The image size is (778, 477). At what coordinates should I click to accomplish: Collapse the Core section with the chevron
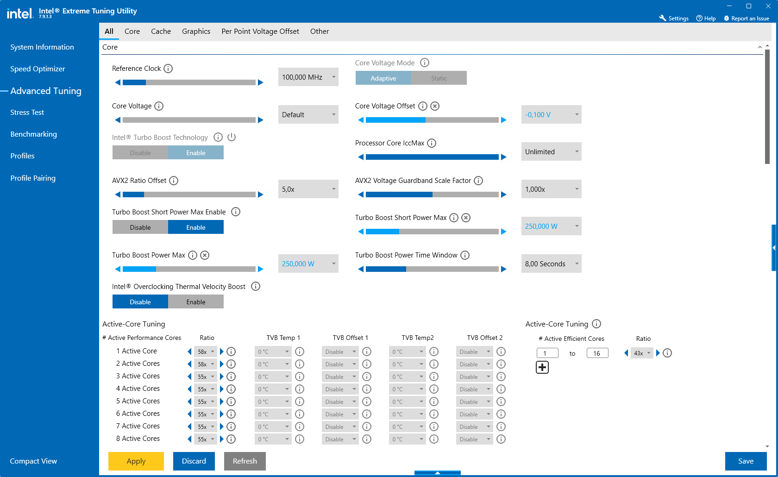pos(759,47)
